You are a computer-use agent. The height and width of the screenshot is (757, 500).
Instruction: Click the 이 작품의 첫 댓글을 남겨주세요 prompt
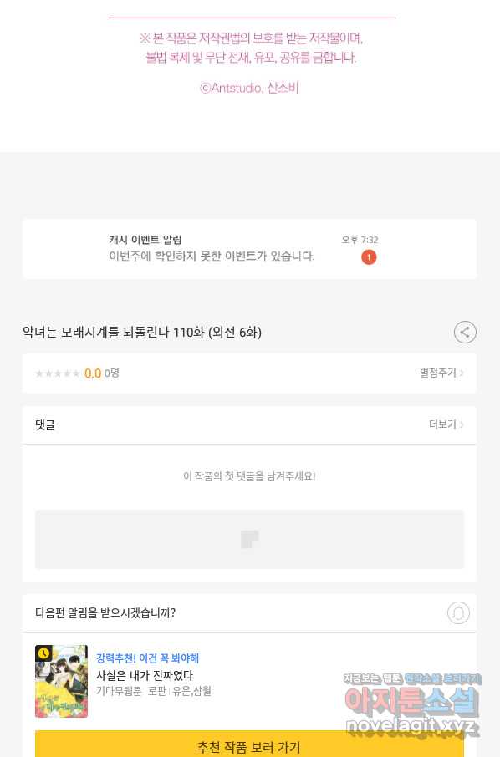point(249,476)
